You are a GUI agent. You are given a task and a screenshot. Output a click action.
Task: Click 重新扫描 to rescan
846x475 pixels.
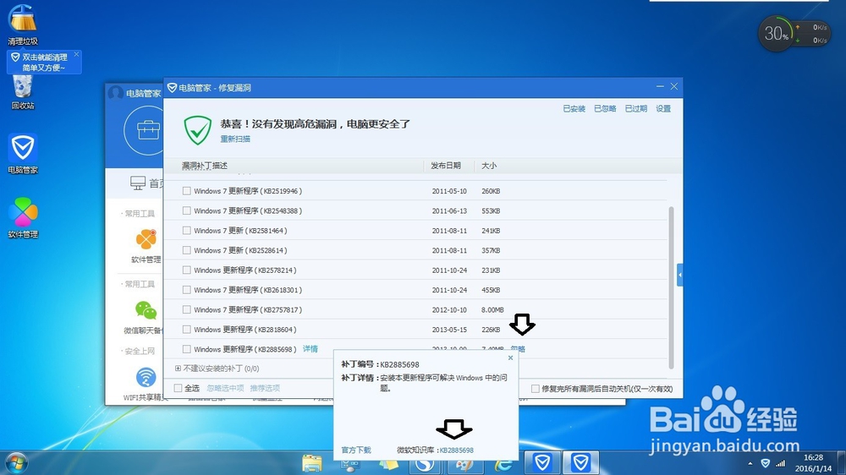tap(235, 139)
